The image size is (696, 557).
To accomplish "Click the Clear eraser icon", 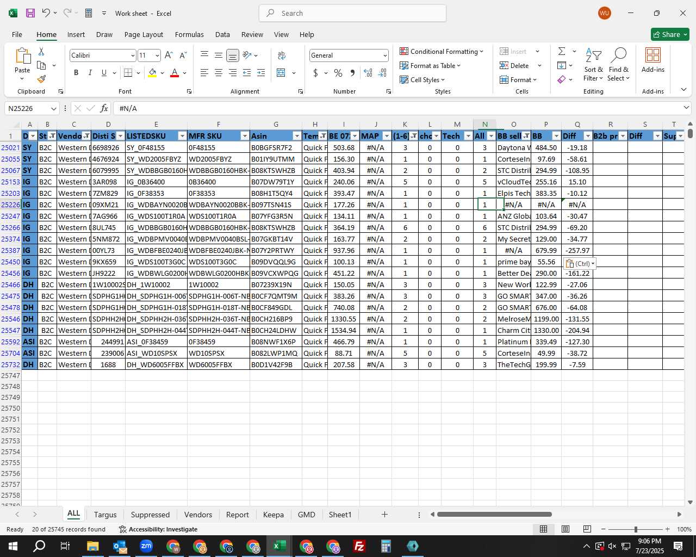I will [x=562, y=79].
